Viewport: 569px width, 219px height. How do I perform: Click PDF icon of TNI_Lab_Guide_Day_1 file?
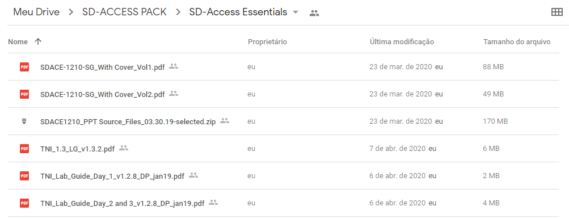point(24,176)
